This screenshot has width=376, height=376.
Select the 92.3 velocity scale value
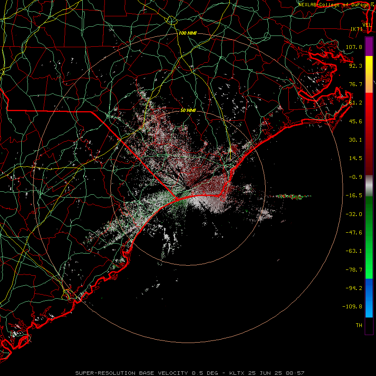click(356, 66)
